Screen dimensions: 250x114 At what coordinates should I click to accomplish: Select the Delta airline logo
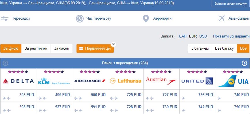18,81
